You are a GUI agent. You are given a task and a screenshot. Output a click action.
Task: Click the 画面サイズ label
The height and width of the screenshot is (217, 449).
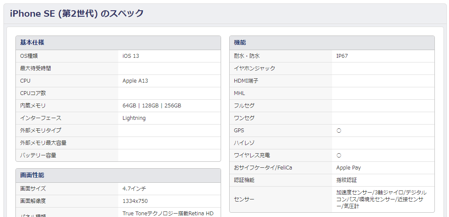point(33,189)
